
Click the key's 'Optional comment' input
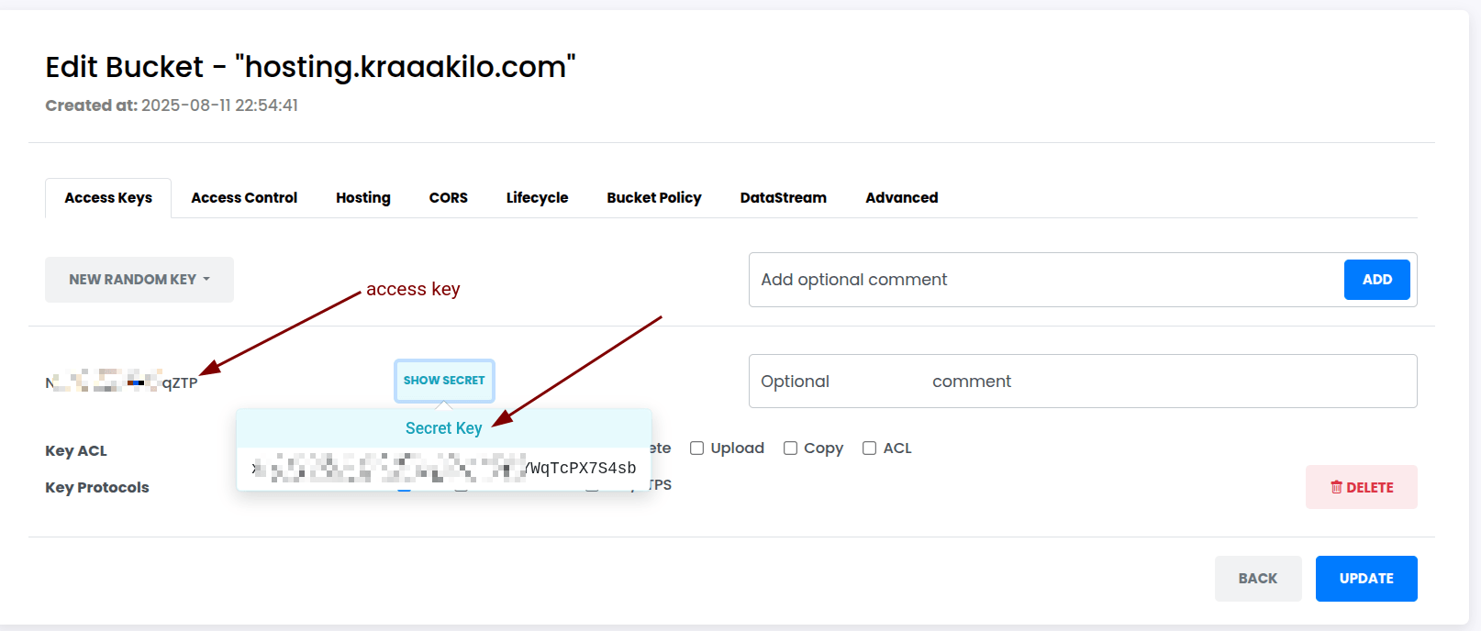(1083, 382)
